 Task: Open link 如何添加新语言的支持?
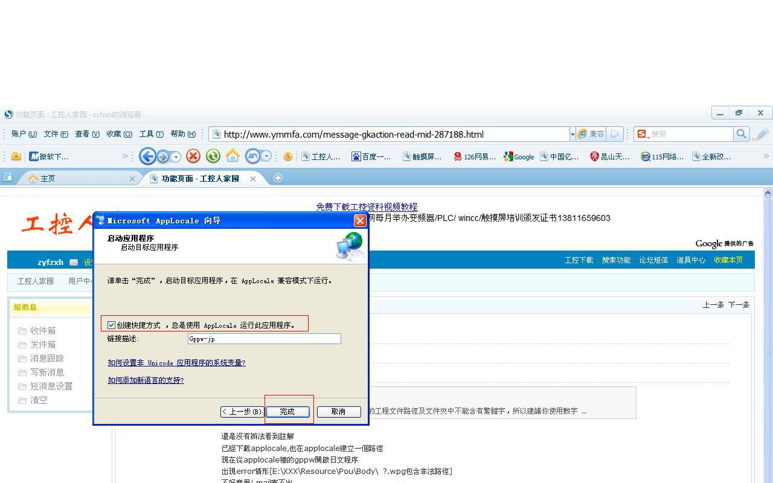pos(146,380)
